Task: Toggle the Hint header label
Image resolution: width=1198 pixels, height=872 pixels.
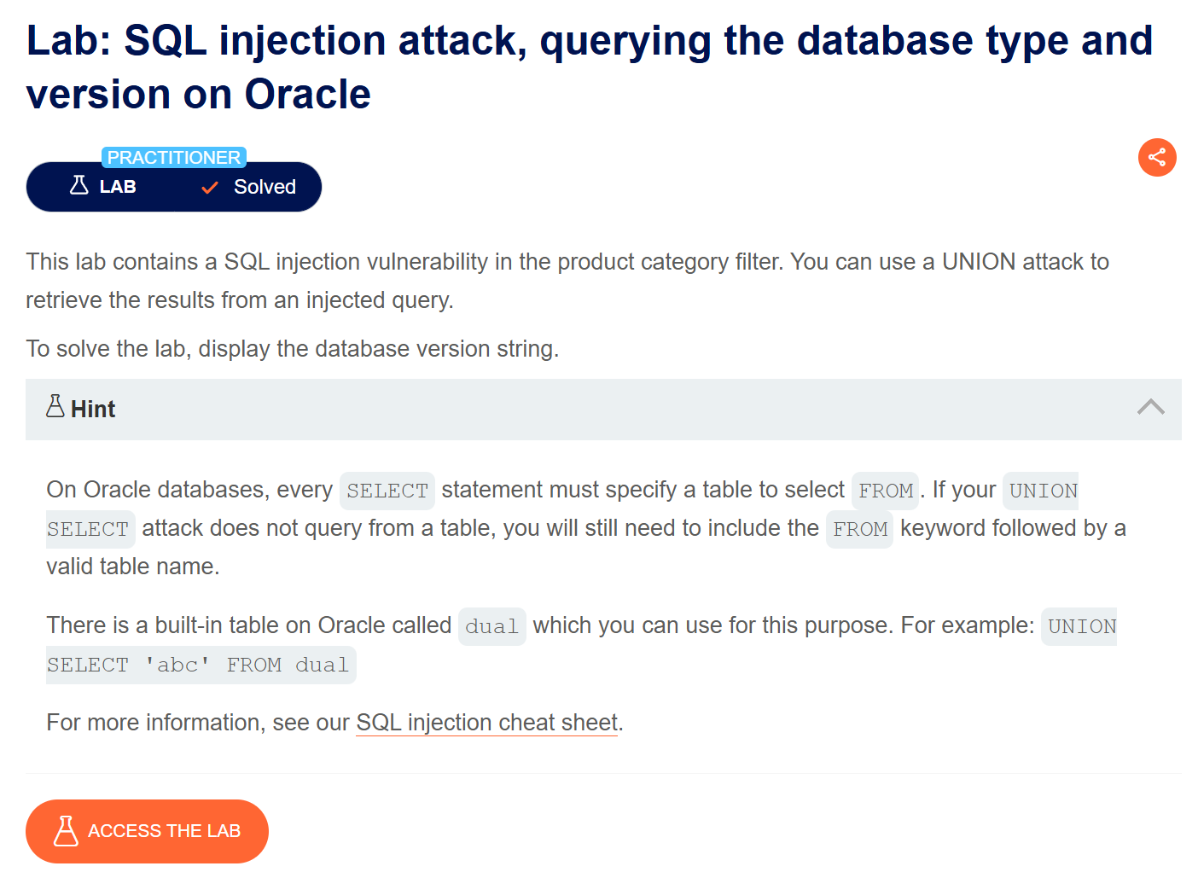Action: [x=93, y=410]
